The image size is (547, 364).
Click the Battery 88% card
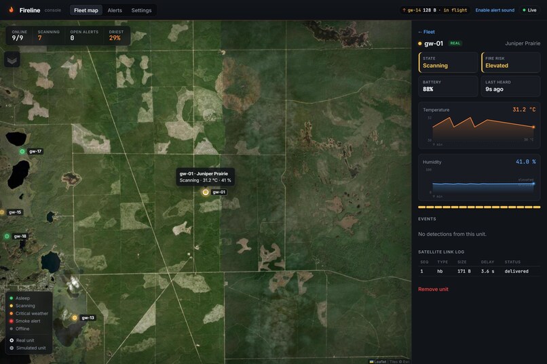pos(448,86)
